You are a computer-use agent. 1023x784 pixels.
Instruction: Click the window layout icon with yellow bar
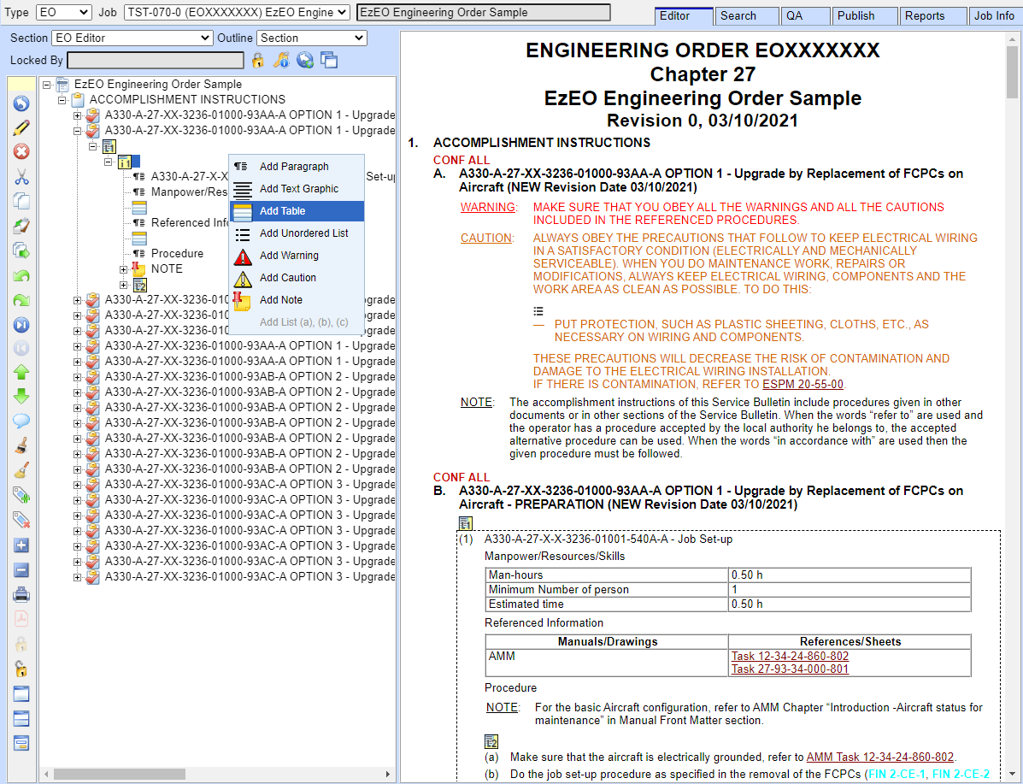pyautogui.click(x=21, y=743)
